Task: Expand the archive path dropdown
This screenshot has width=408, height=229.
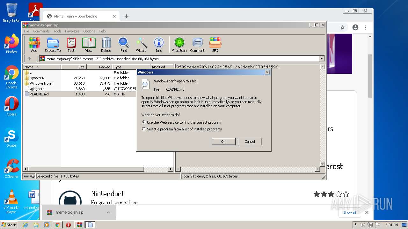Action: (x=322, y=59)
